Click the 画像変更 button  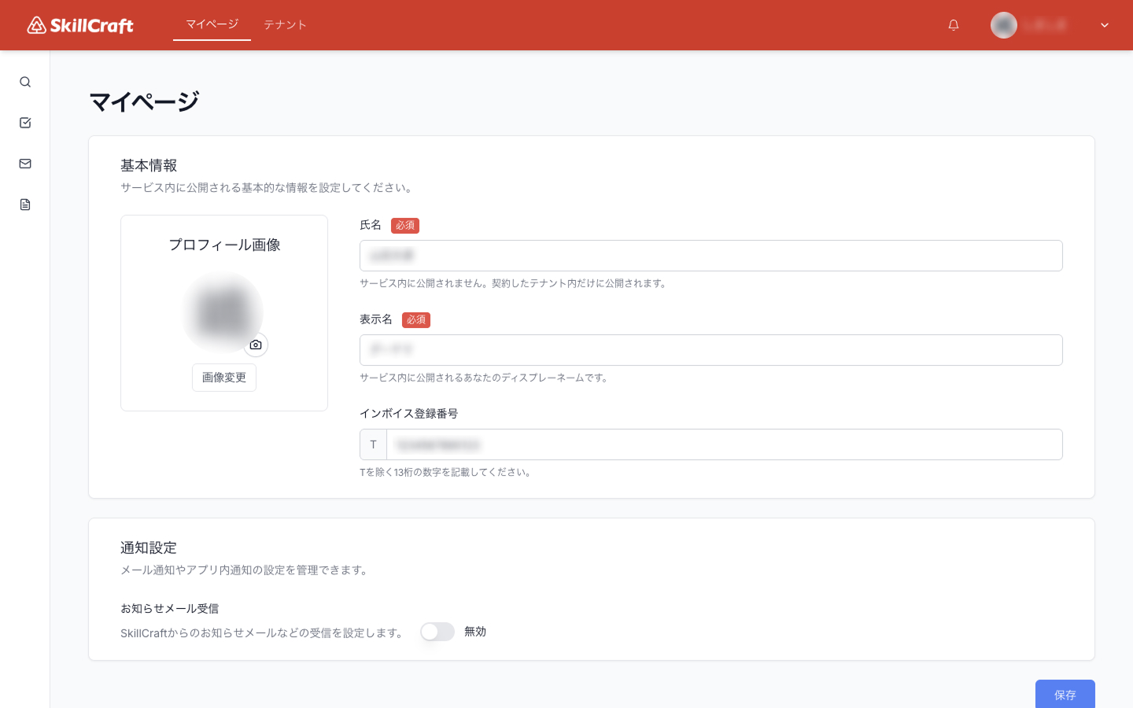(223, 378)
